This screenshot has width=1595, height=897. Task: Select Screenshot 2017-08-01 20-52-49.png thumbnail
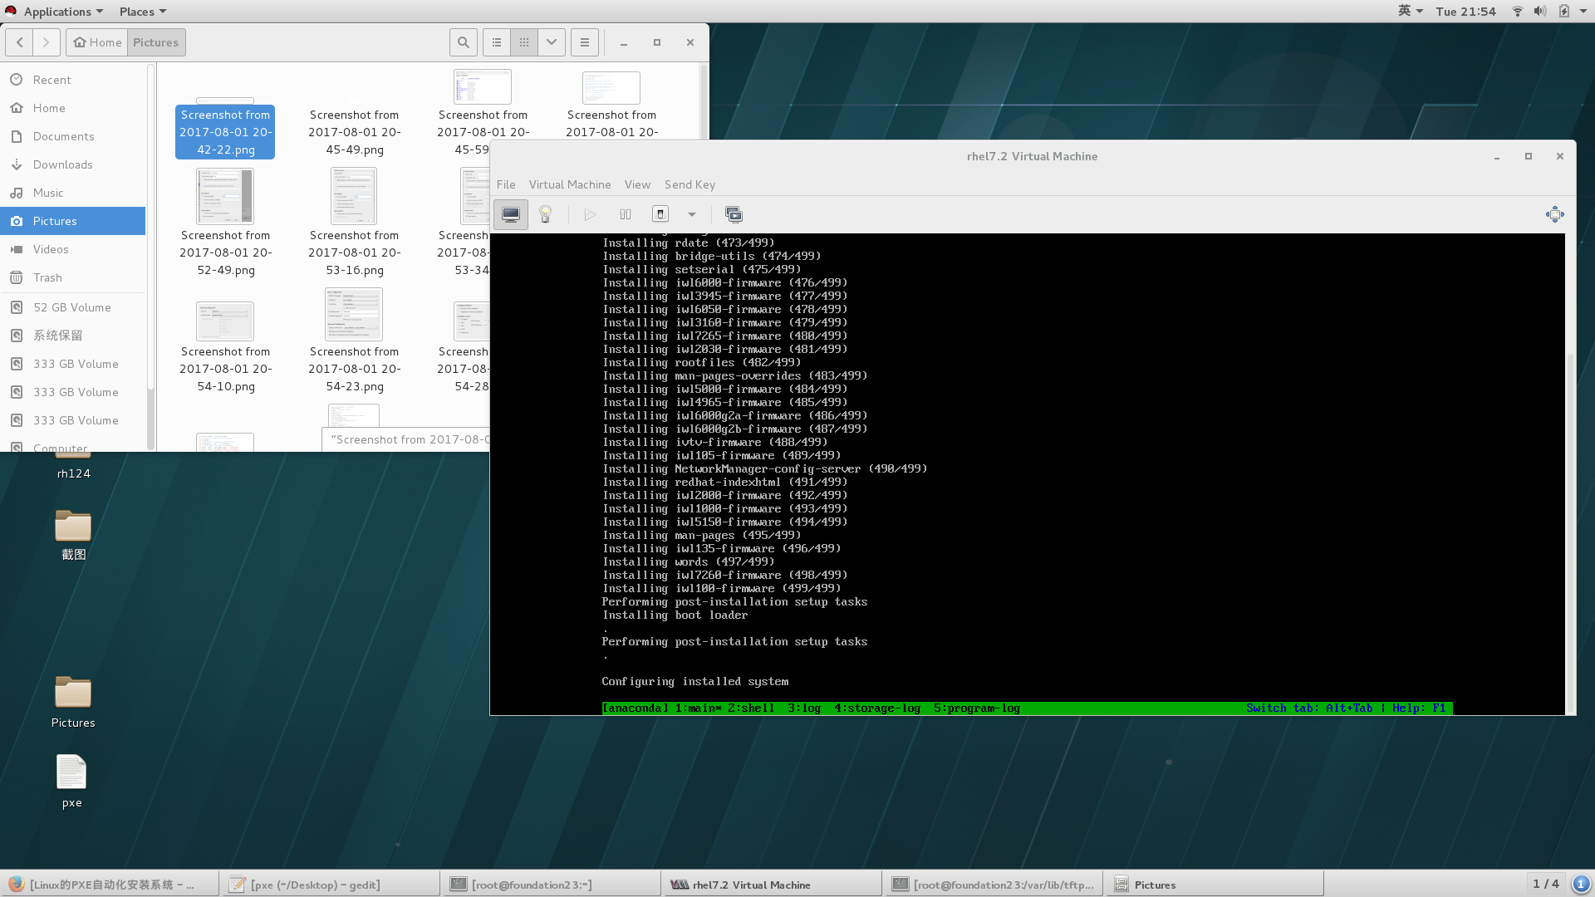(225, 196)
